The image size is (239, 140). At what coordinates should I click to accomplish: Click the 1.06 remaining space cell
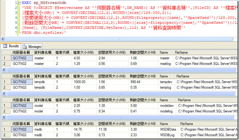click(143, 58)
